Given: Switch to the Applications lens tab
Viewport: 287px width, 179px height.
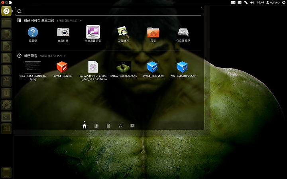Looking at the screenshot, I should [x=96, y=126].
